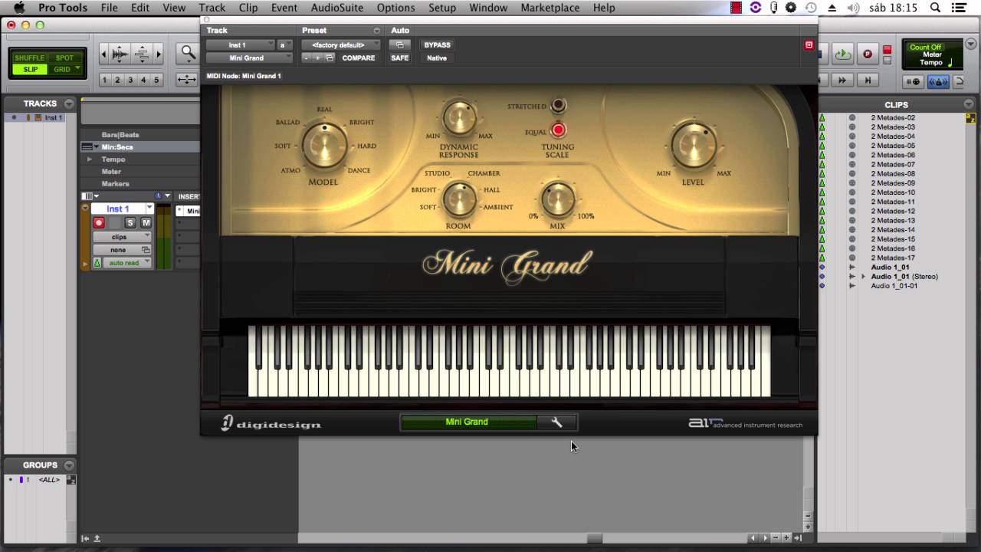Open the Groups list menu arrow
This screenshot has width=981, height=552.
(x=69, y=465)
